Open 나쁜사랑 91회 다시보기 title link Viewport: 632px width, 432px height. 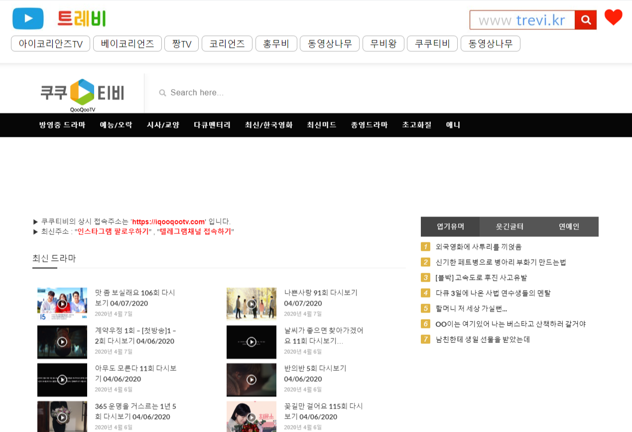[x=321, y=298]
